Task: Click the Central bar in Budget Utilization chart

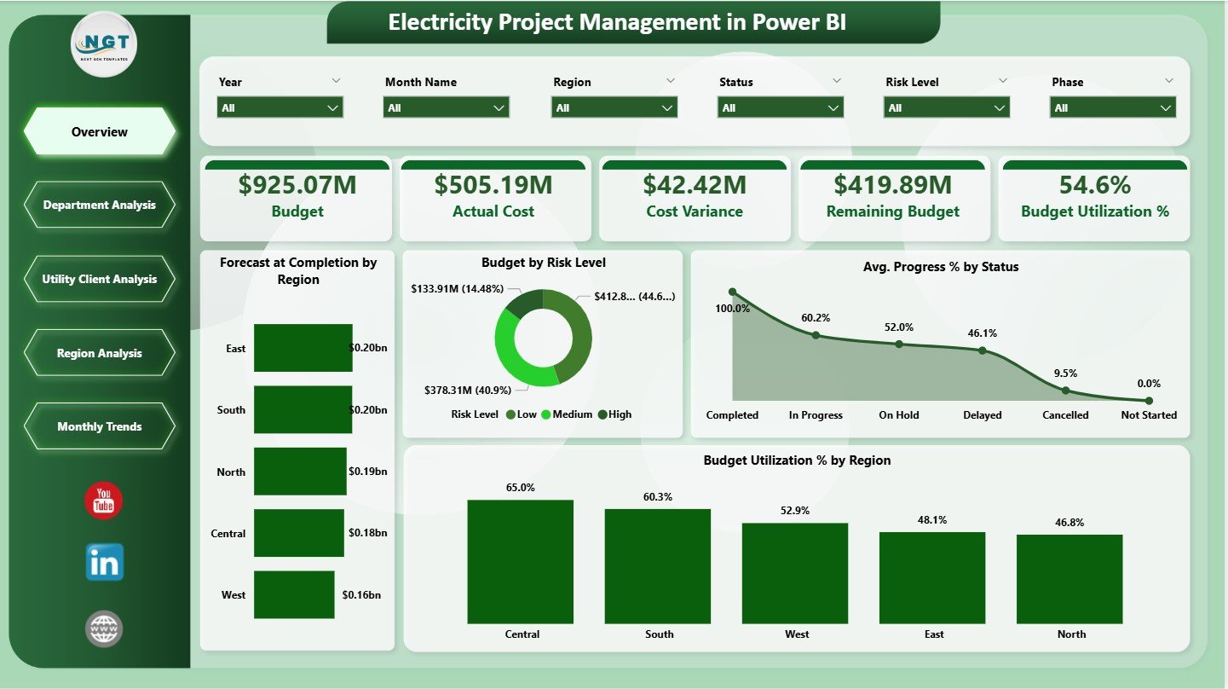Action: pyautogui.click(x=520, y=559)
